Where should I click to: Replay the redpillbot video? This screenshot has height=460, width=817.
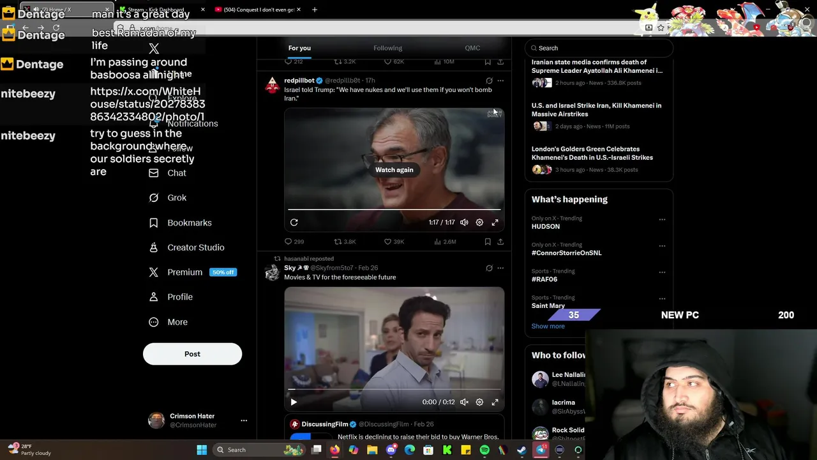coord(294,222)
